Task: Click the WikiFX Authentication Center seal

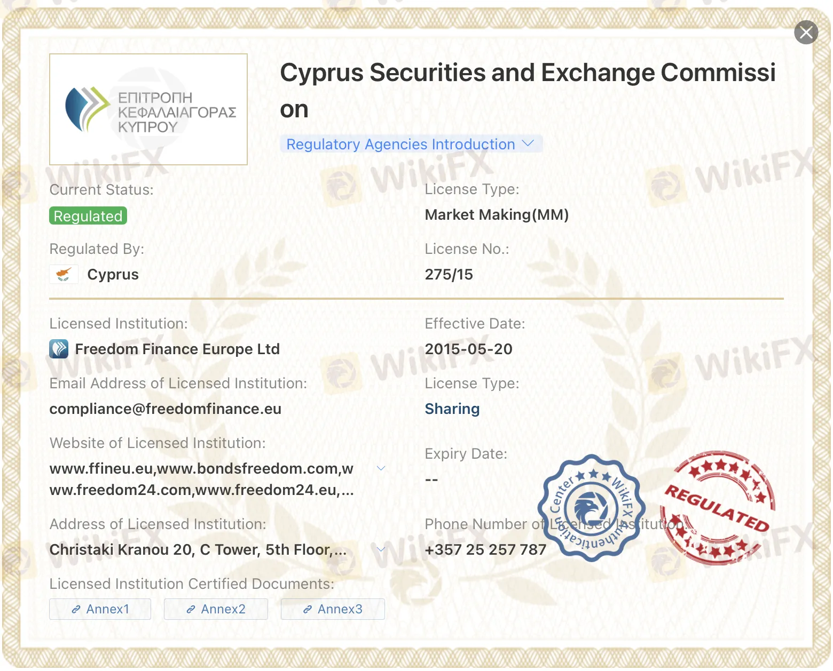Action: click(592, 507)
